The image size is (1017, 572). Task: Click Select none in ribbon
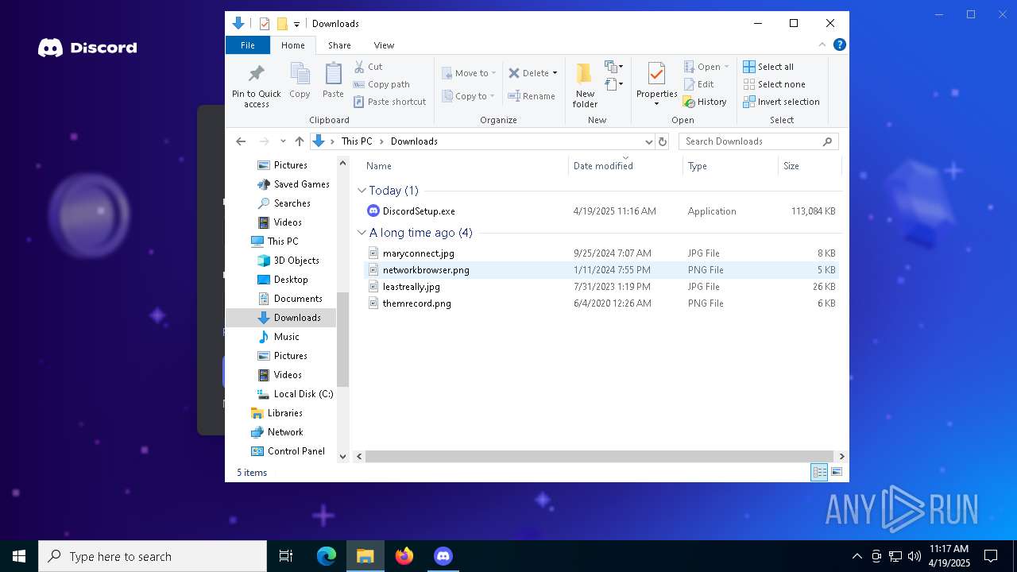(775, 84)
